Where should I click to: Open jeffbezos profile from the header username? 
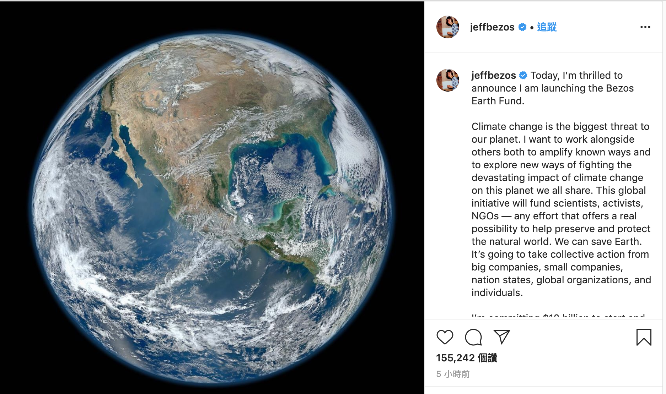tap(492, 27)
